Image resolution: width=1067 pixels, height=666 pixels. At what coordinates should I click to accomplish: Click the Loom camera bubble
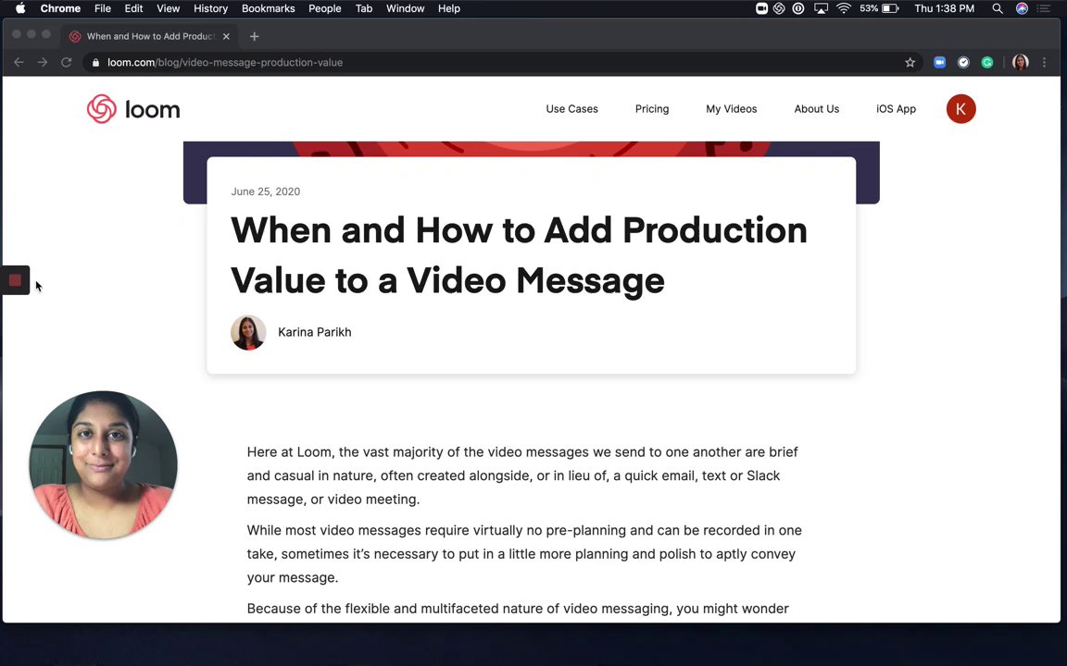coord(104,465)
